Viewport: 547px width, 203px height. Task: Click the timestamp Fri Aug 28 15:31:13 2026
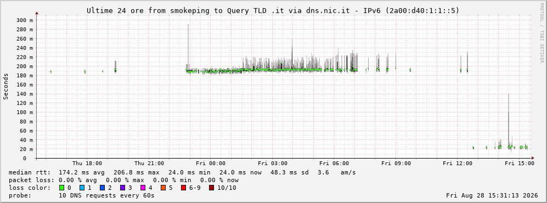(x=492, y=195)
